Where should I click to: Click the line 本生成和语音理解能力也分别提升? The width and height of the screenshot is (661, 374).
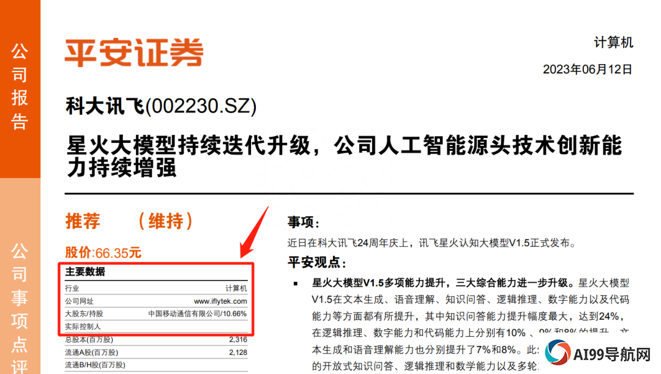pos(425,350)
